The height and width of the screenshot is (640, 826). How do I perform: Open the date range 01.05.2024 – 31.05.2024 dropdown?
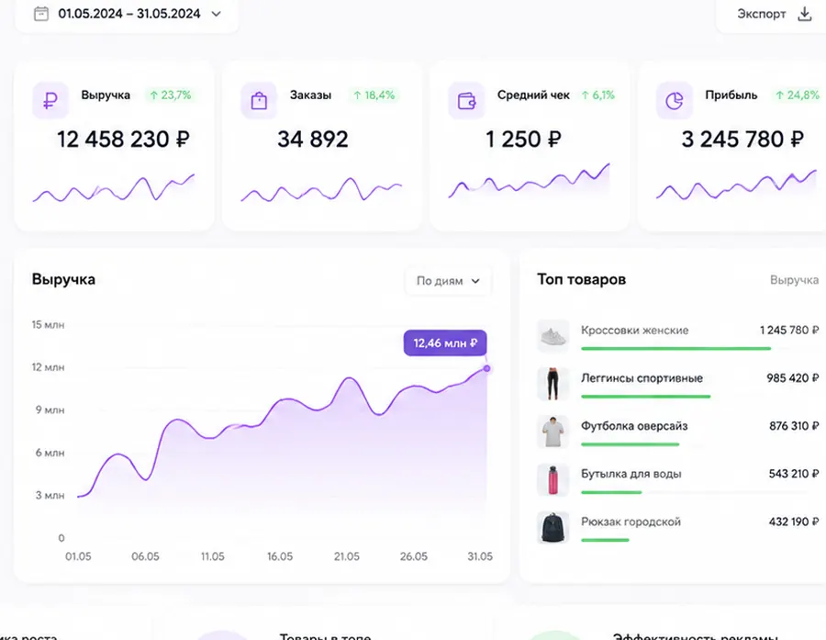tap(127, 14)
